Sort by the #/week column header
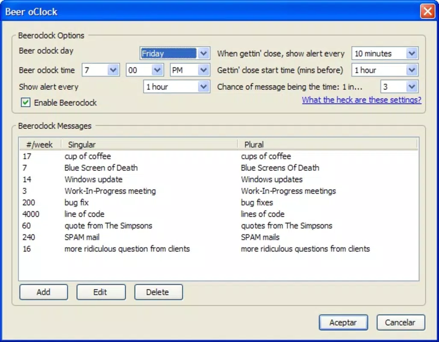Screen dimensions: 439x342 (40, 144)
